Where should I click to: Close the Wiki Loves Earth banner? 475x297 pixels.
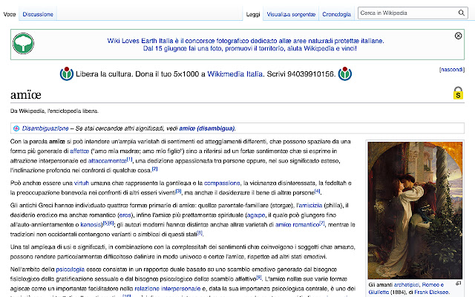click(458, 36)
